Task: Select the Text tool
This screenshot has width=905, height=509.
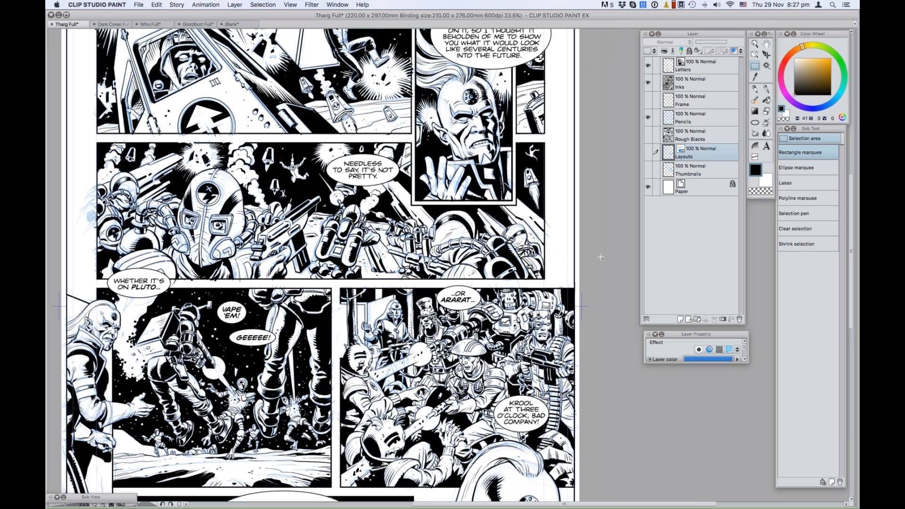Action: pos(766,146)
